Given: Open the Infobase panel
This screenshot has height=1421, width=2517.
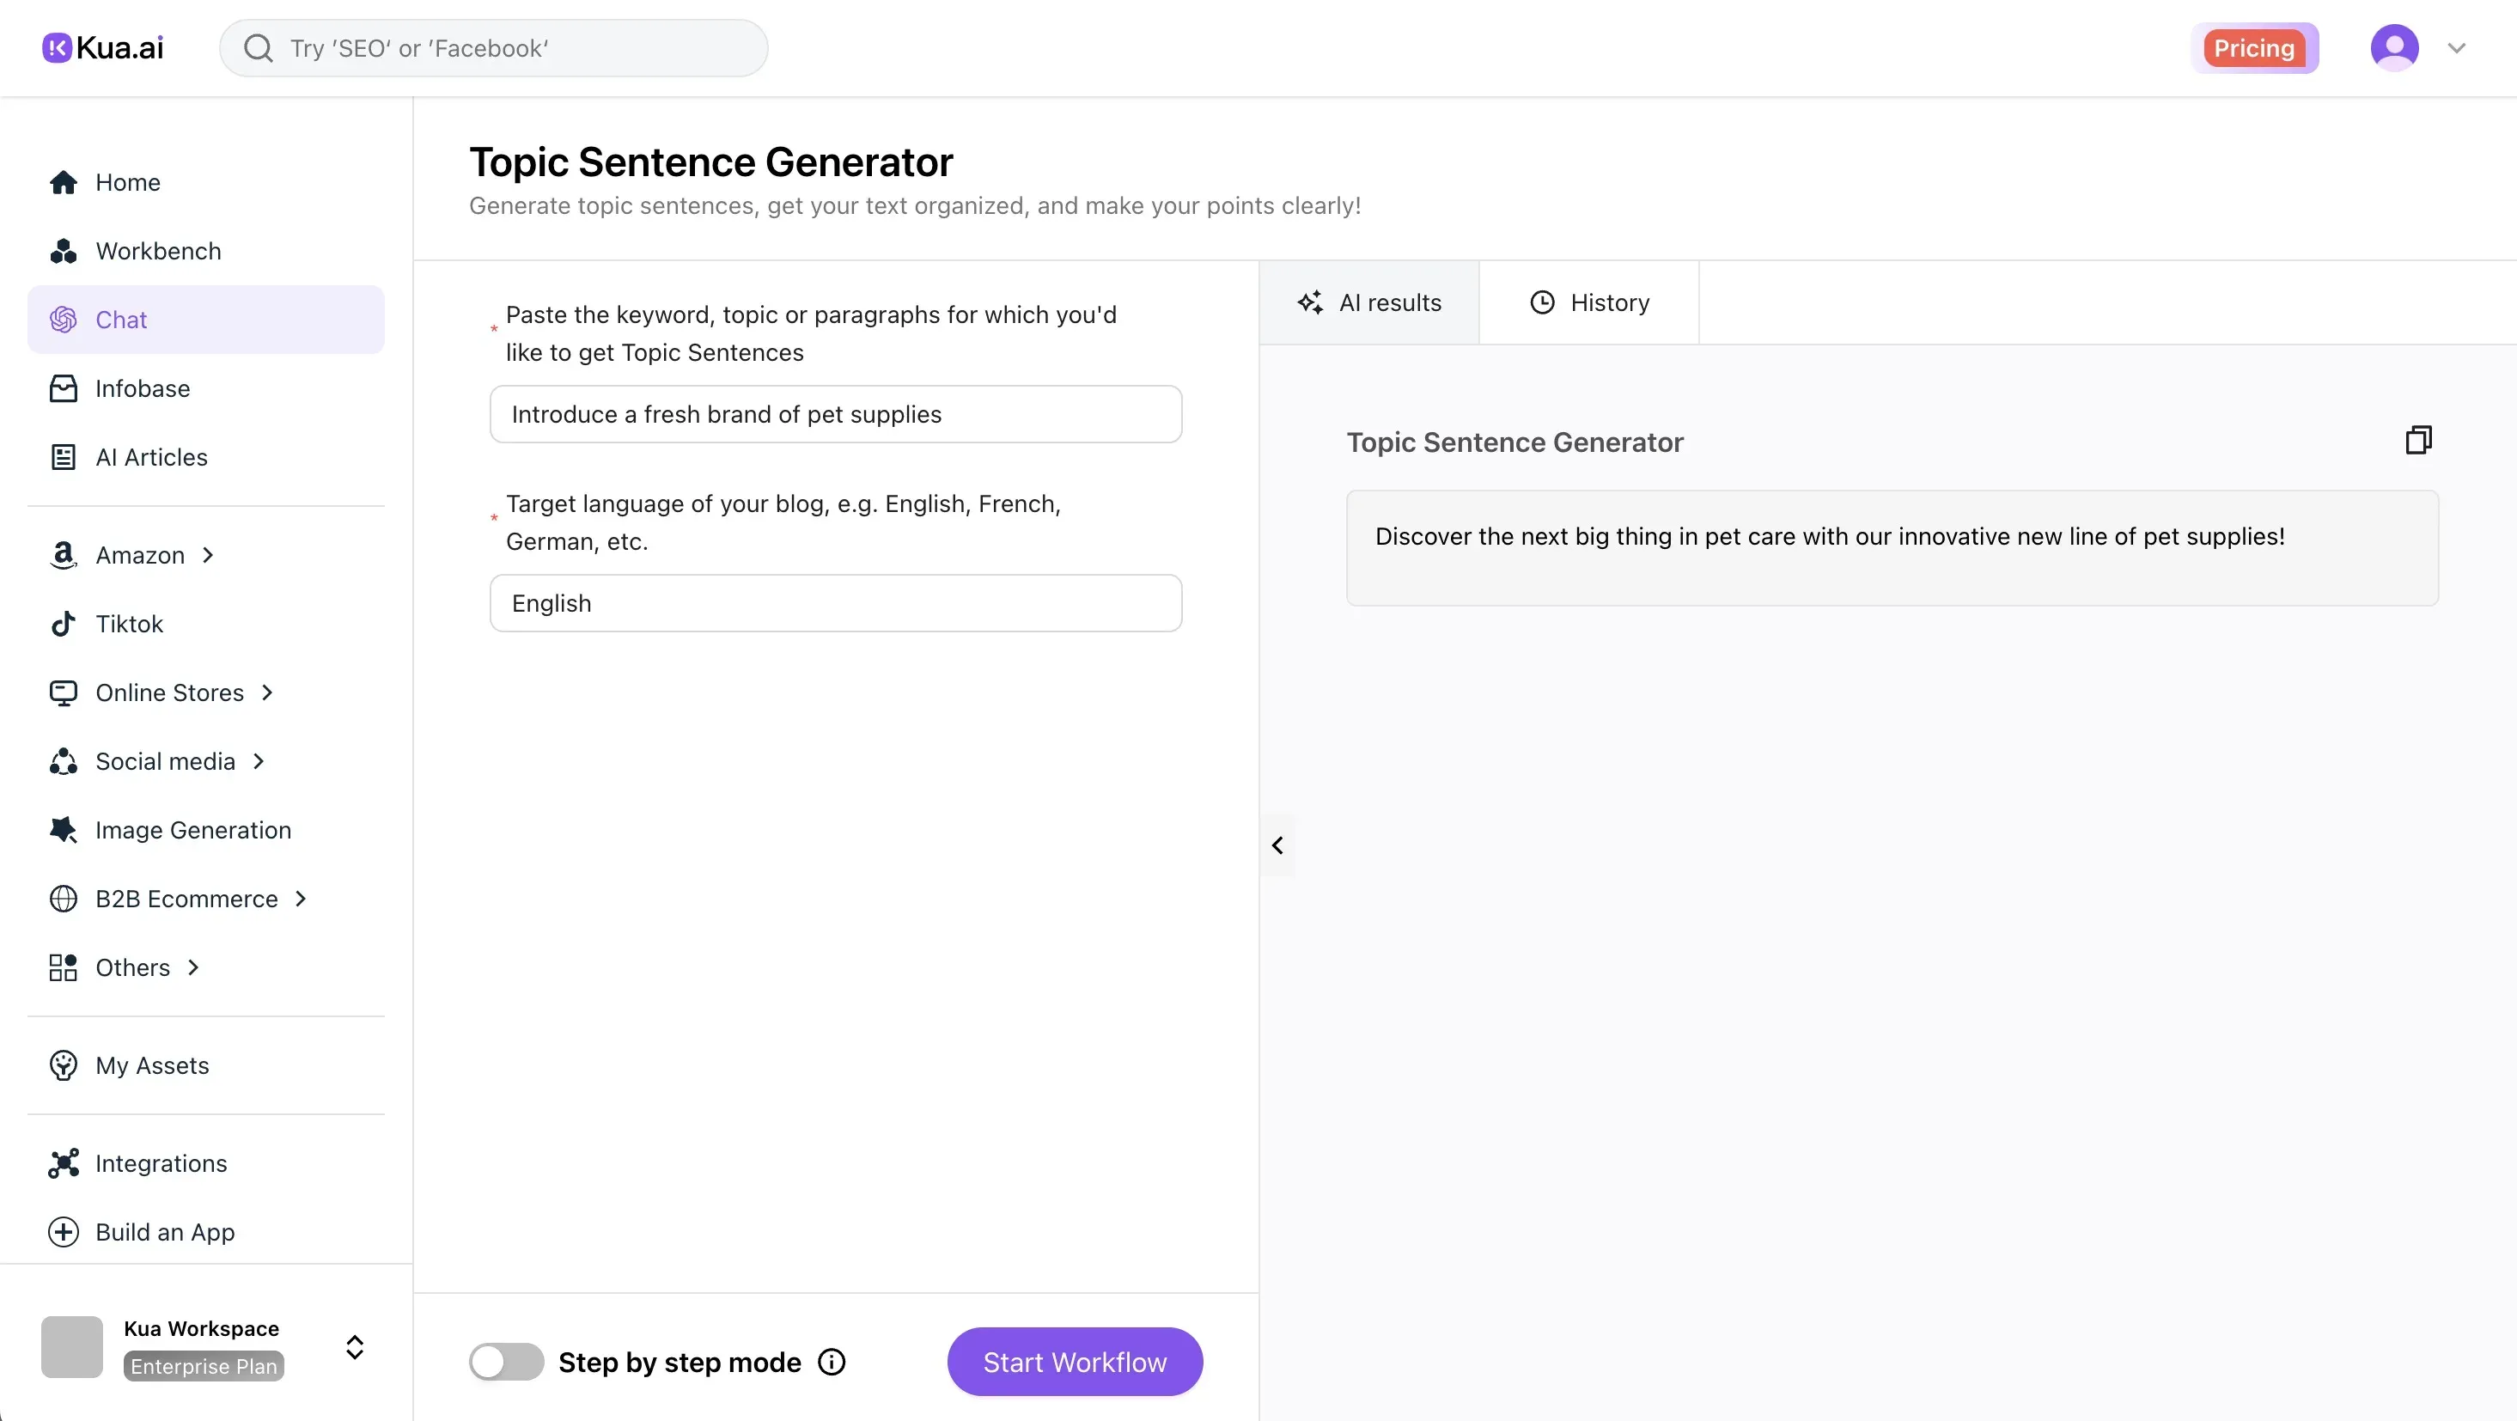Looking at the screenshot, I should (x=143, y=388).
